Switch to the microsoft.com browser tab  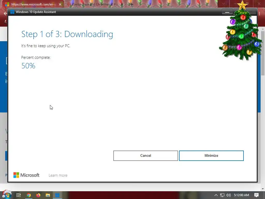32,4
